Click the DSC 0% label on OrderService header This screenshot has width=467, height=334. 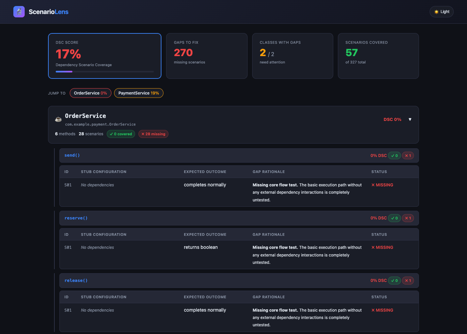tap(392, 119)
